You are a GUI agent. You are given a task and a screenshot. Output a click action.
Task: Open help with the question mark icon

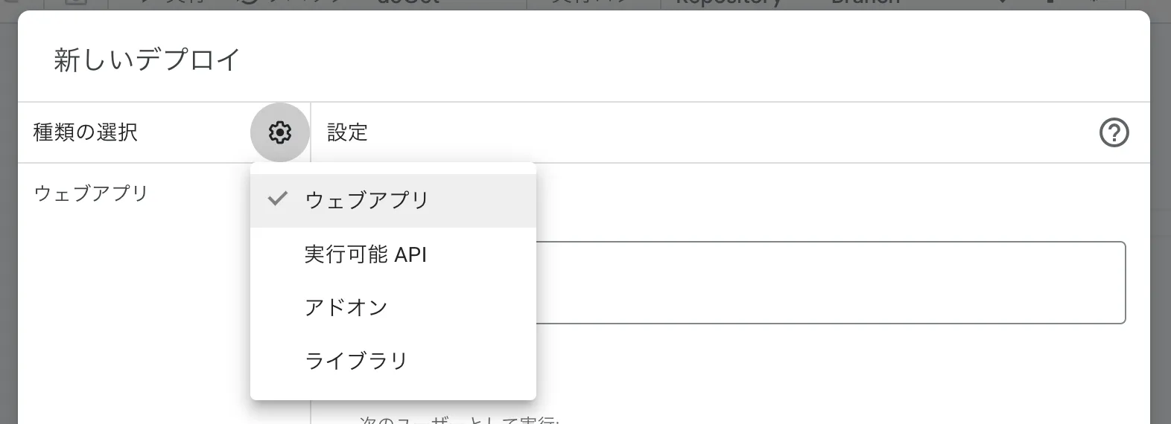click(x=1114, y=133)
